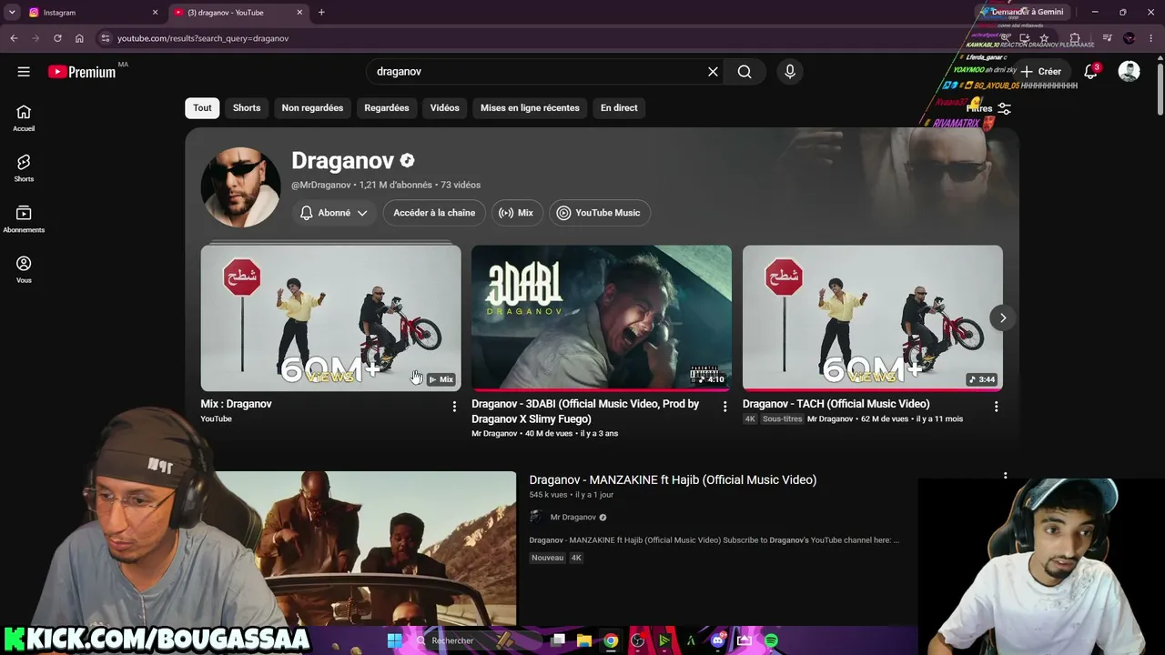Screen dimensions: 1165x655
Task: Open the Vous section in sidebar
Action: [24, 269]
